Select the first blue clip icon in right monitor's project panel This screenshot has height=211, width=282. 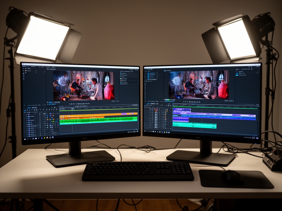tap(148, 74)
